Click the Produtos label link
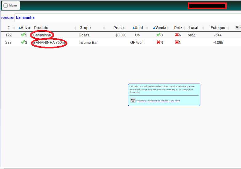The height and width of the screenshot is (169, 241). [7, 18]
